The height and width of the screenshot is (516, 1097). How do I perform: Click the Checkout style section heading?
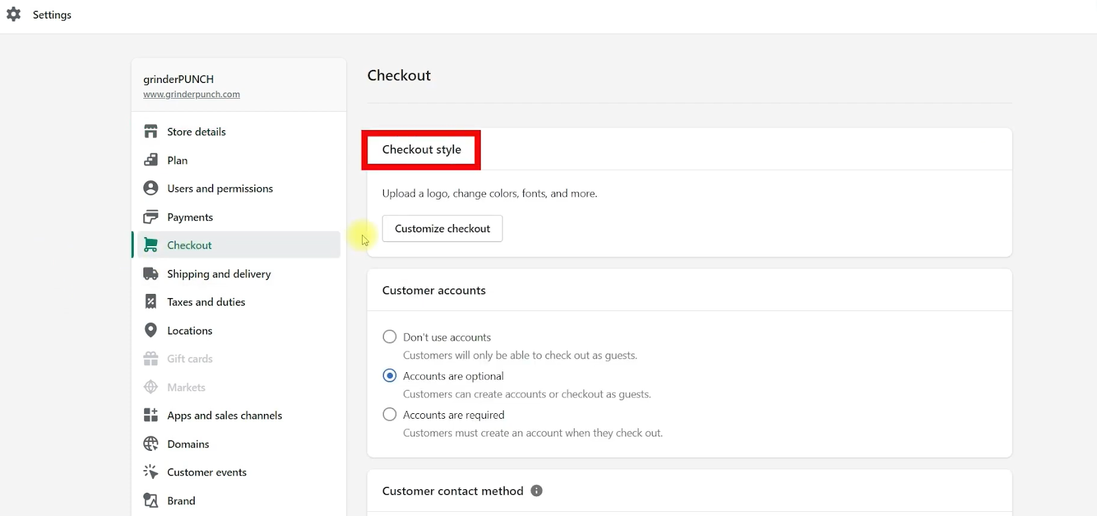422,149
